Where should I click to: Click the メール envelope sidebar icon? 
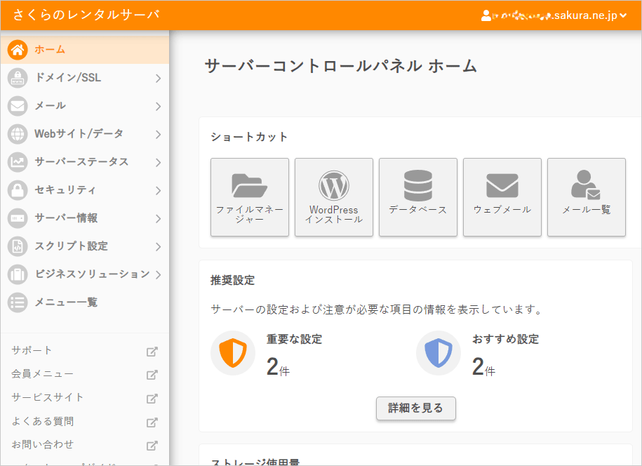pos(18,106)
